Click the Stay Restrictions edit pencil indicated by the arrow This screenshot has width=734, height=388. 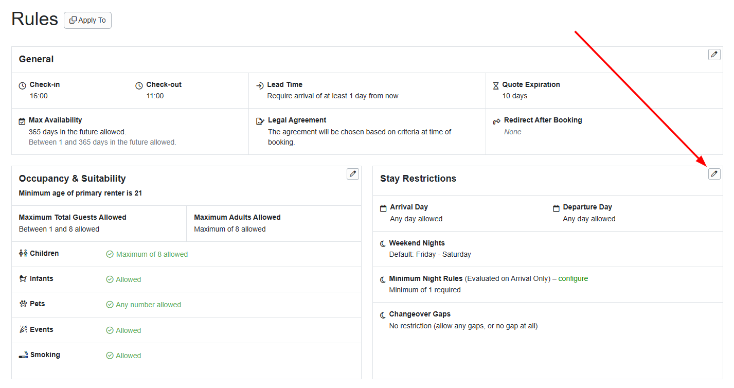point(714,173)
